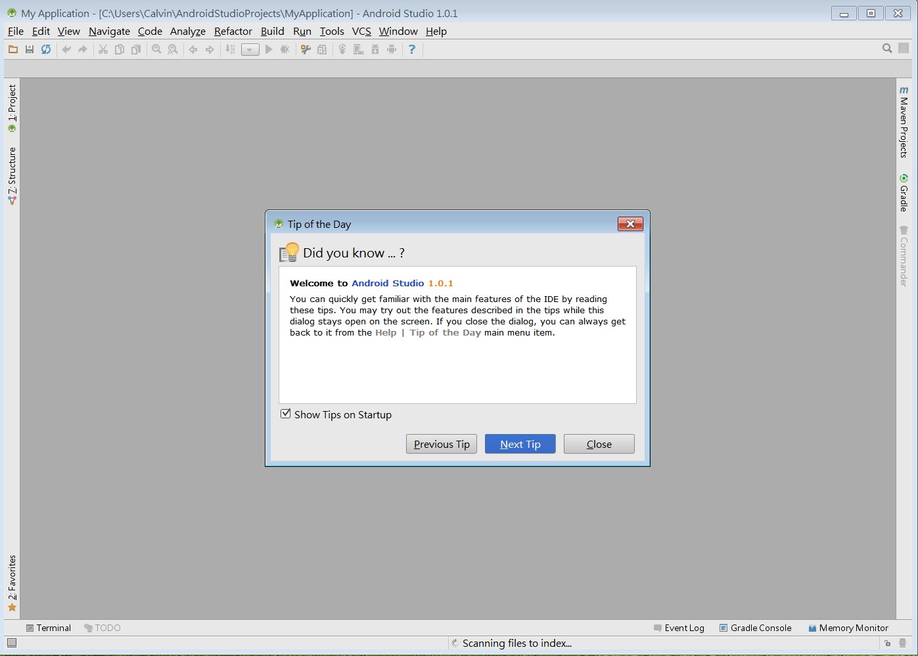Open the Refactor menu
The image size is (918, 656).
click(233, 31)
